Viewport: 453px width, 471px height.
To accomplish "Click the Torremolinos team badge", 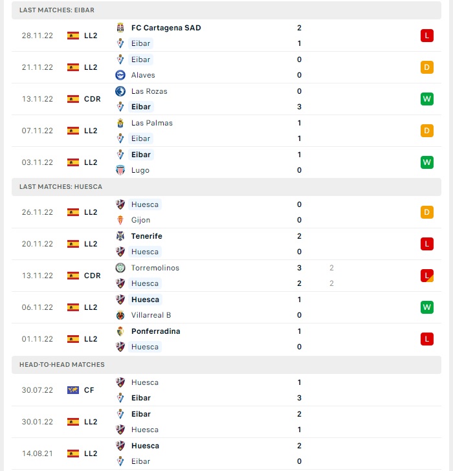I will [x=120, y=268].
